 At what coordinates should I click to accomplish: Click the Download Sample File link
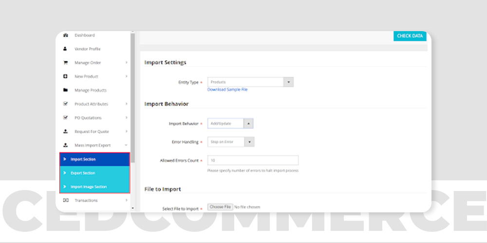coord(227,89)
